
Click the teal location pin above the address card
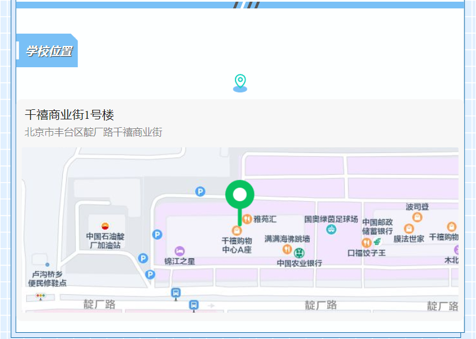pos(240,83)
